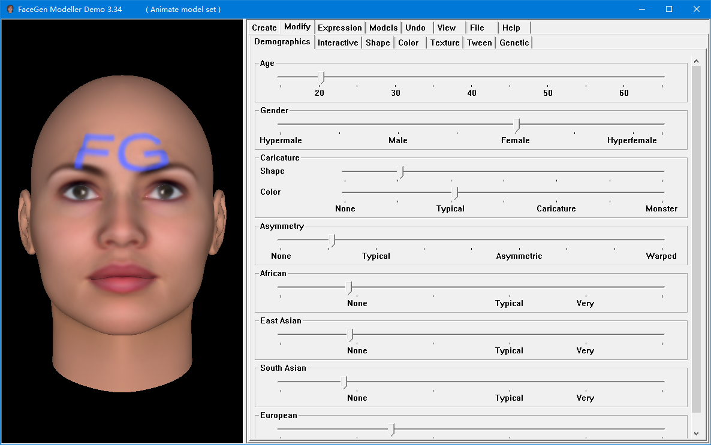Switch to the Interactive sub-tab
The width and height of the screenshot is (711, 445).
tap(338, 43)
